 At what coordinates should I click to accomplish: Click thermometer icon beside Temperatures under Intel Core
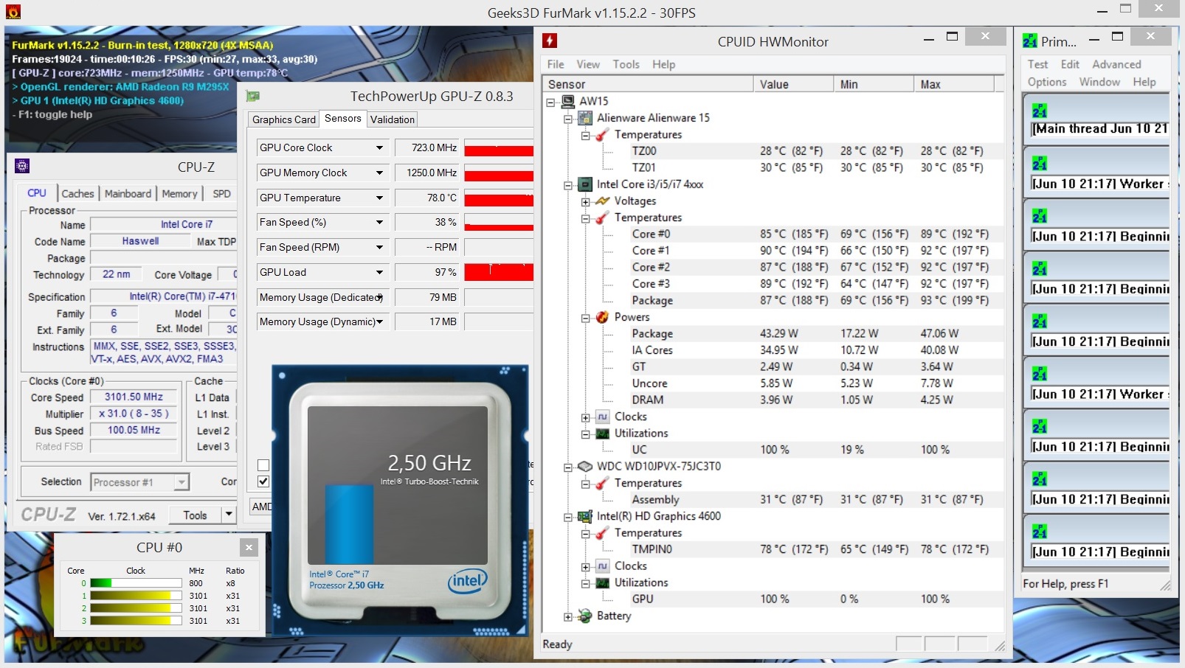click(x=603, y=218)
